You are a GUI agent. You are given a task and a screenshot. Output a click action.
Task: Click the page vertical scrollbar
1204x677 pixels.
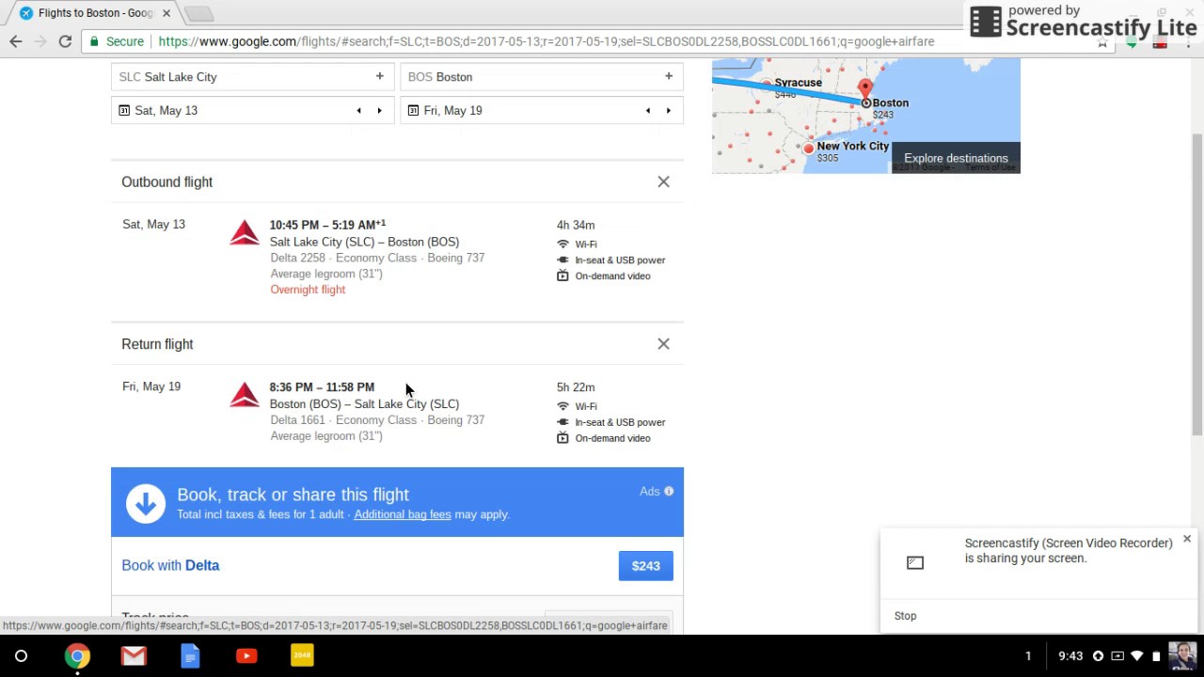[1197, 284]
